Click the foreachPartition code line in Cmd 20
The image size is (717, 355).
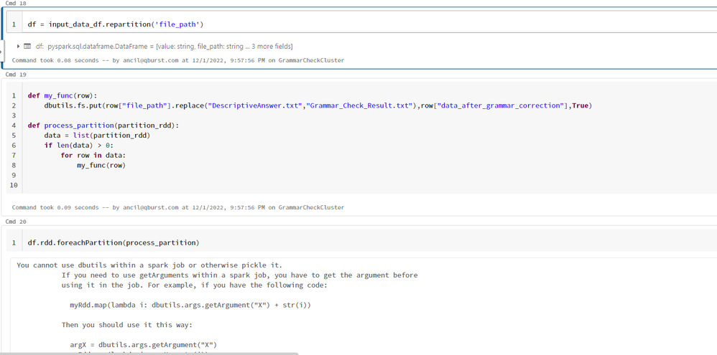coord(114,242)
